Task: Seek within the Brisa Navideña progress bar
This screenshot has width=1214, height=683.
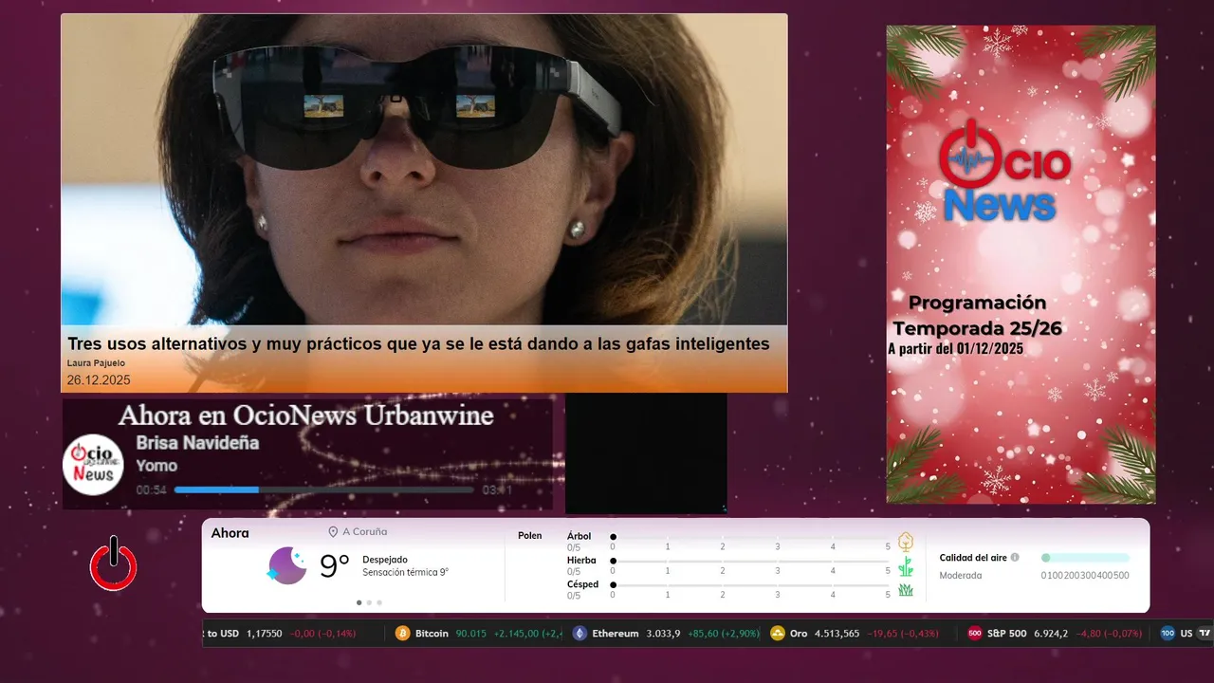Action: (x=323, y=489)
